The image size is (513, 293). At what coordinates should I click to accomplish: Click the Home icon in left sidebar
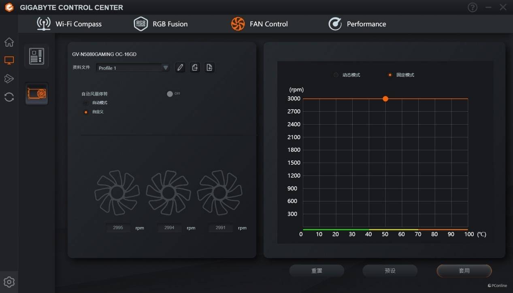tap(9, 42)
